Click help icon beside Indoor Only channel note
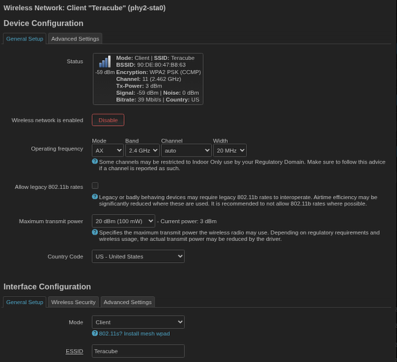Viewport: 397px width, 362px height. pyautogui.click(x=94, y=161)
